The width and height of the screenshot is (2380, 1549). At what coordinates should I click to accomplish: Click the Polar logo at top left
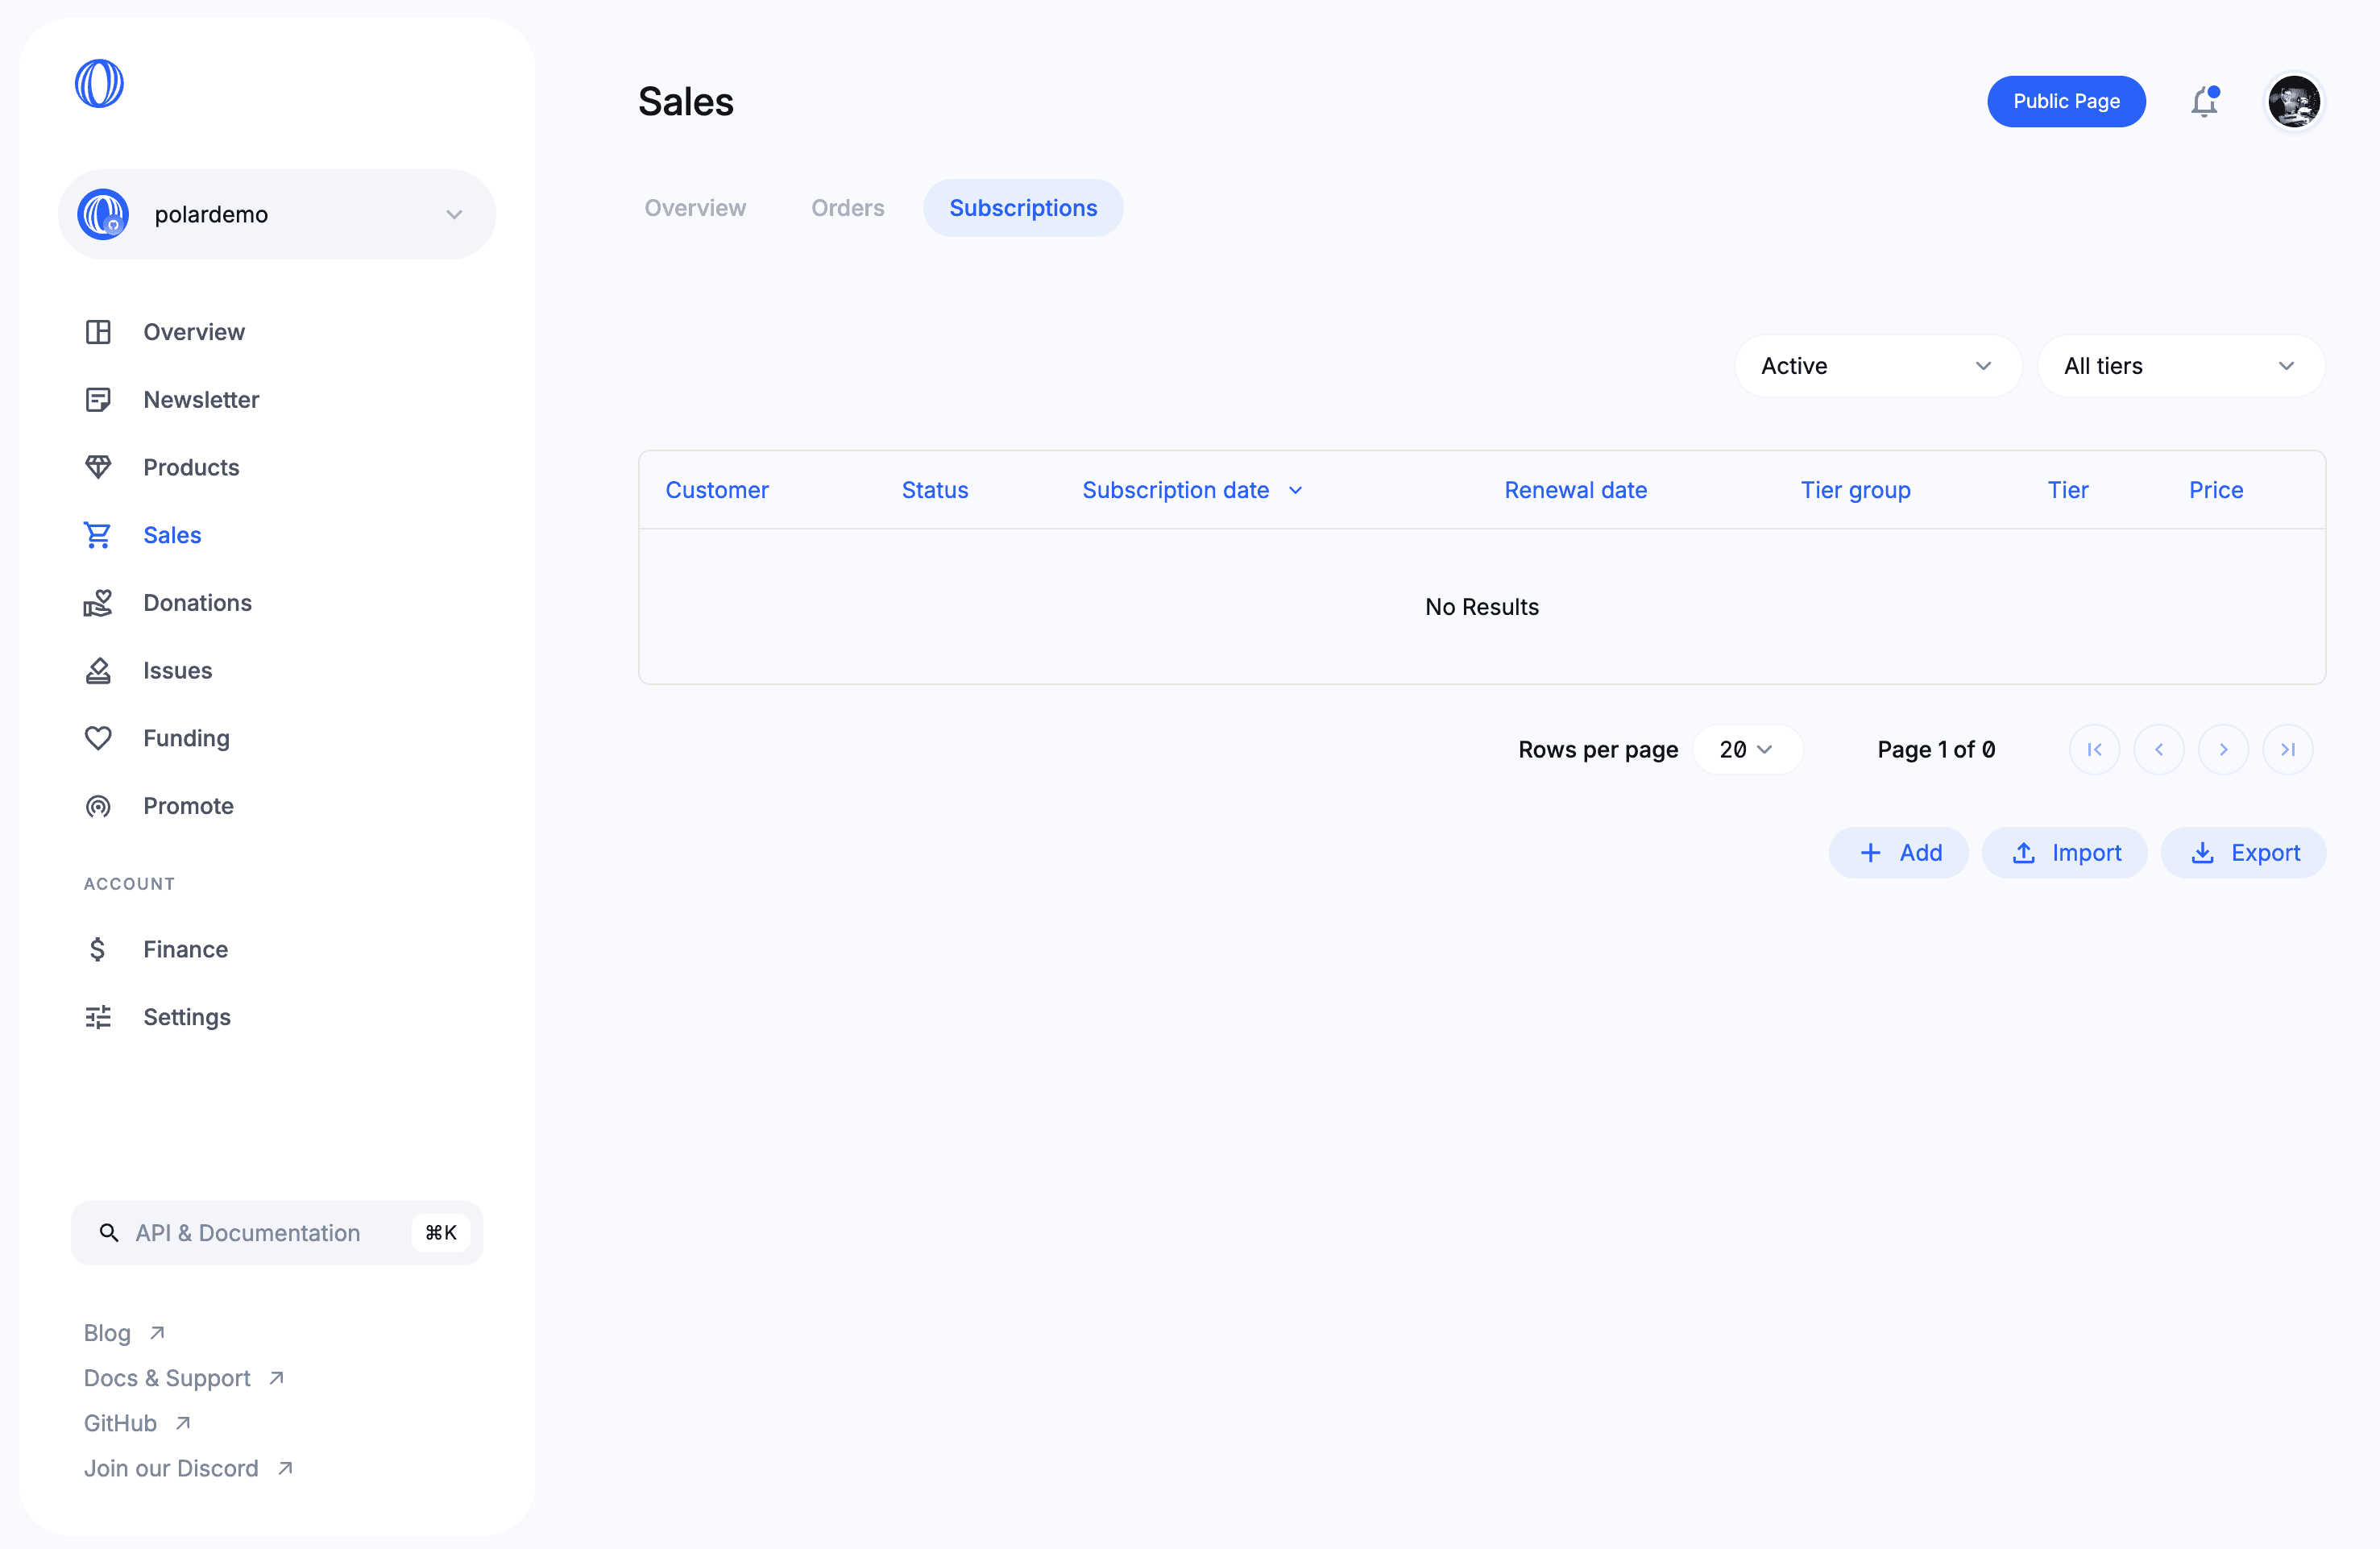pos(99,83)
